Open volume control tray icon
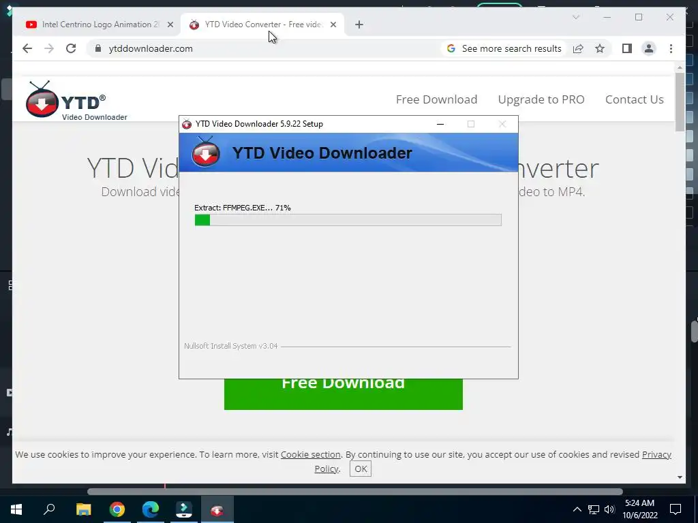 pyautogui.click(x=609, y=509)
